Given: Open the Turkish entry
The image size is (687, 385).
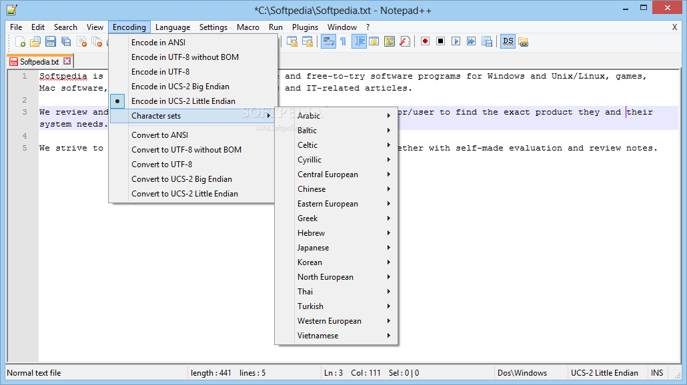Looking at the screenshot, I should [336, 306].
